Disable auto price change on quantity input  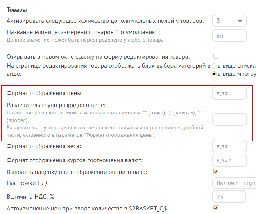click(x=216, y=208)
